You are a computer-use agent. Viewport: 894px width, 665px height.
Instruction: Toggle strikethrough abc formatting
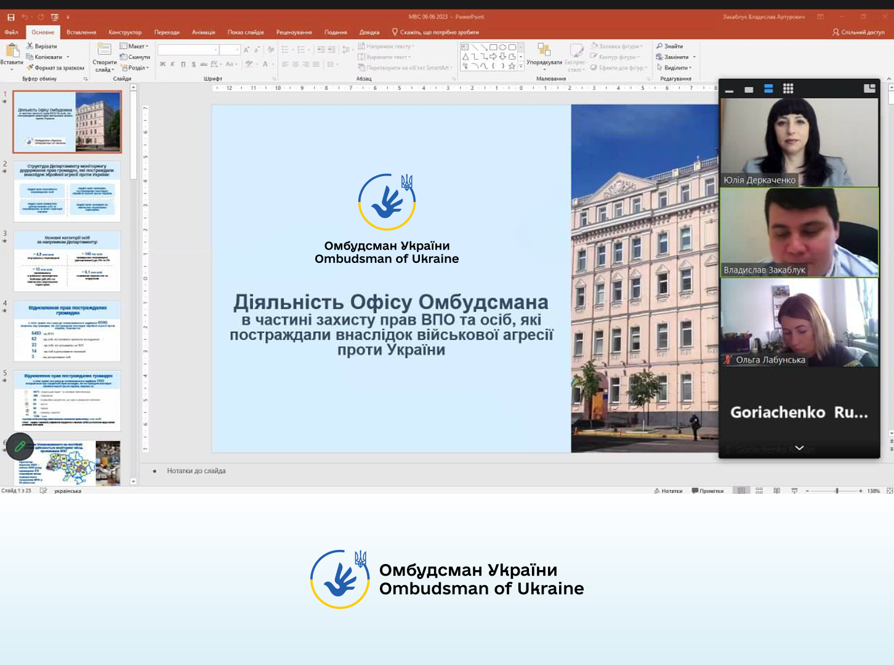pyautogui.click(x=203, y=64)
